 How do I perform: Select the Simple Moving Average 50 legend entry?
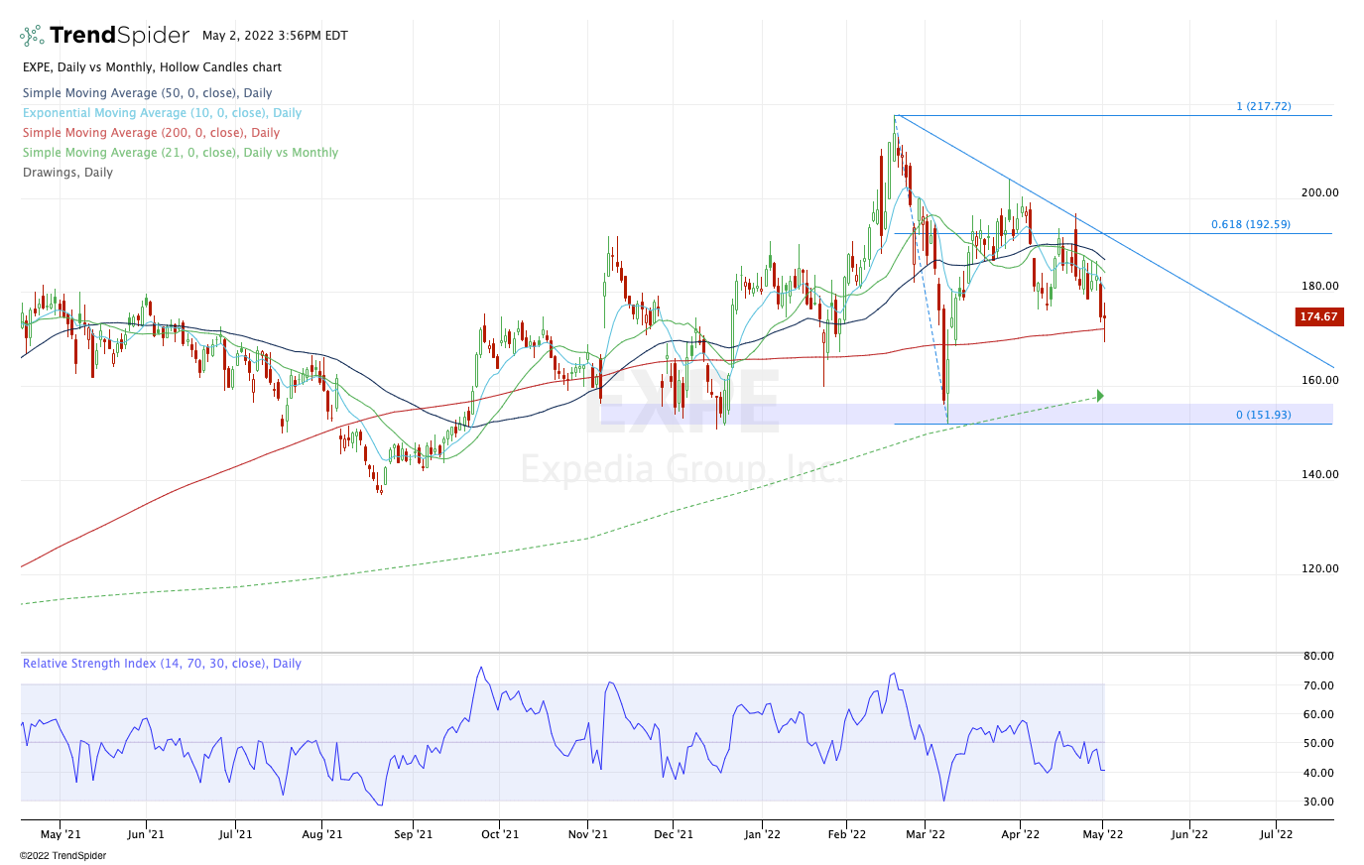click(148, 93)
